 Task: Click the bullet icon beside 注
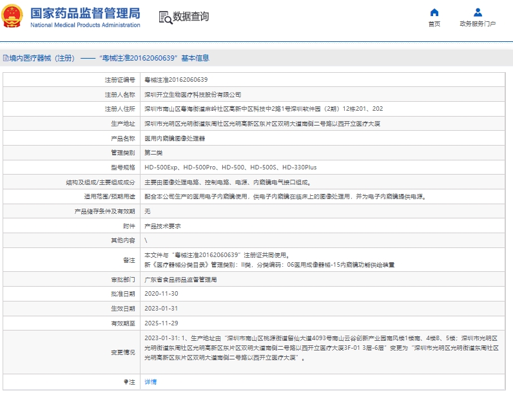coord(126,381)
